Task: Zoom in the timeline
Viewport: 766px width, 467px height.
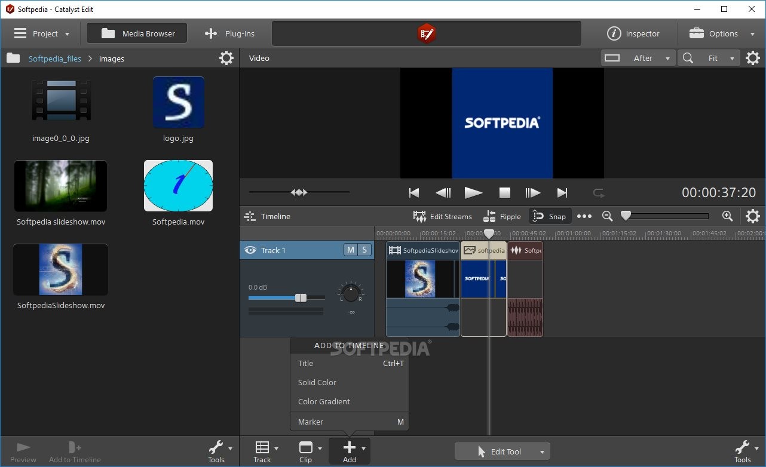Action: point(727,216)
